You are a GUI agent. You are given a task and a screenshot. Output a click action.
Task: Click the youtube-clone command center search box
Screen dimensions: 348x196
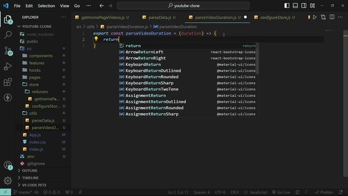click(183, 6)
